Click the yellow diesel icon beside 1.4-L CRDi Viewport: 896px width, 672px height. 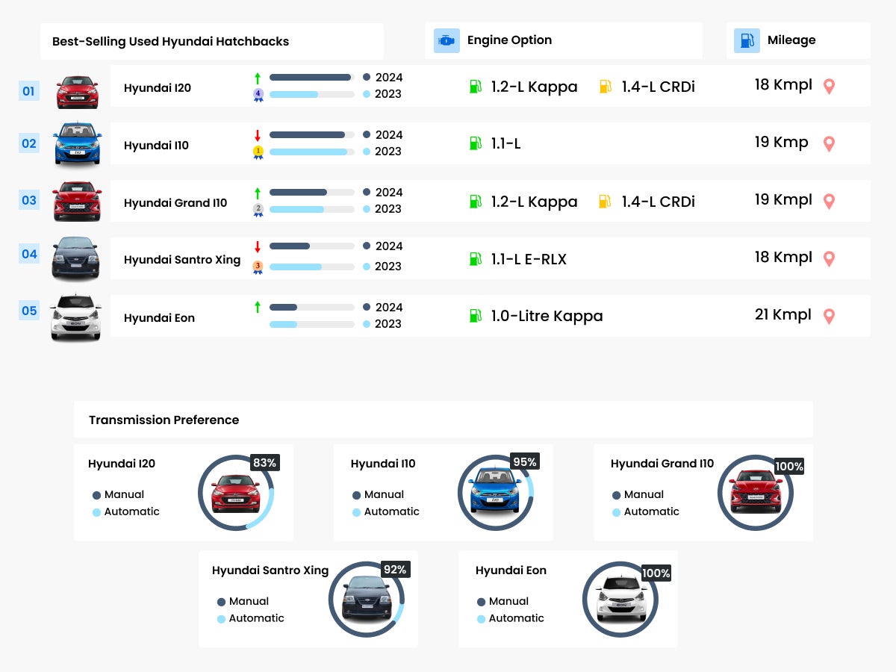[x=606, y=87]
